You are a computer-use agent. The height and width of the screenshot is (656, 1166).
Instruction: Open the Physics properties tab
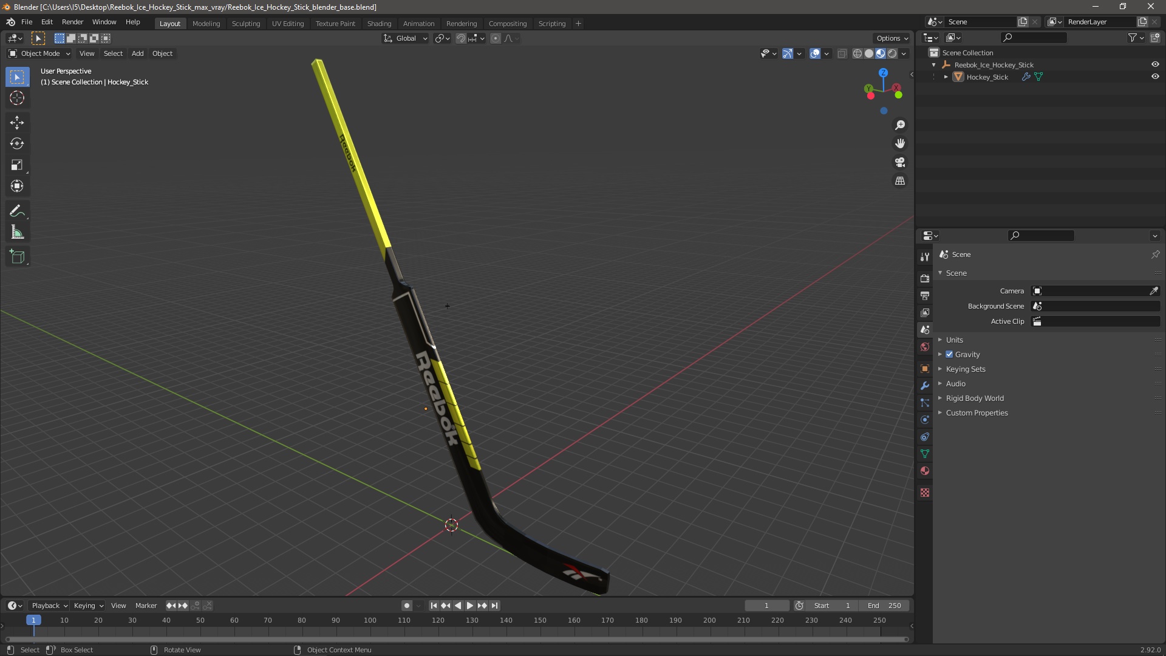pos(924,420)
